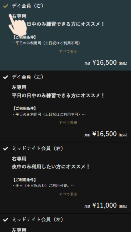Image resolution: width=131 pixels, height=232 pixels.
Task: Click 全日（土日祝含む）ご利用可能 condition text
Action: pyautogui.click(x=42, y=186)
